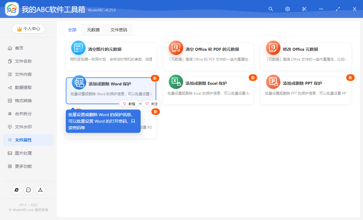Open the 添加或删除 Excel 保护 tool icon
The width and height of the screenshot is (363, 220).
pos(176,81)
